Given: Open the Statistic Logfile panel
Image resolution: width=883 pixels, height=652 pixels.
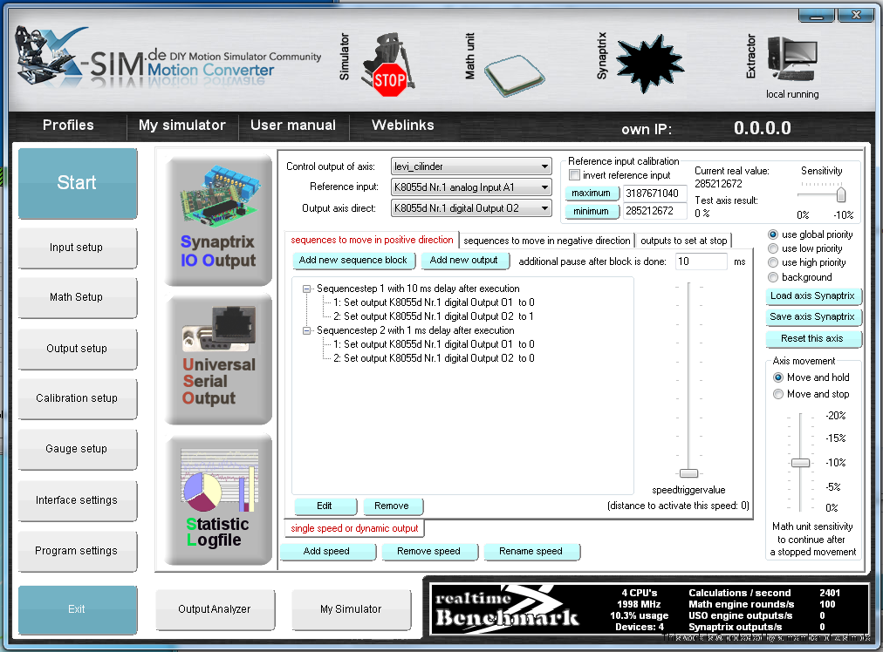Looking at the screenshot, I should pyautogui.click(x=218, y=500).
